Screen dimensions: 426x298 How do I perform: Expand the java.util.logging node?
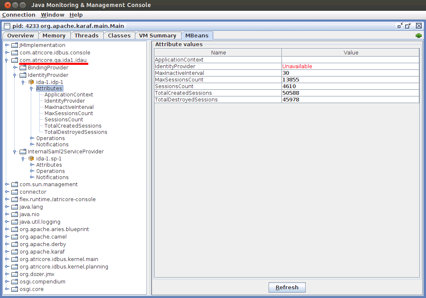pos(7,222)
